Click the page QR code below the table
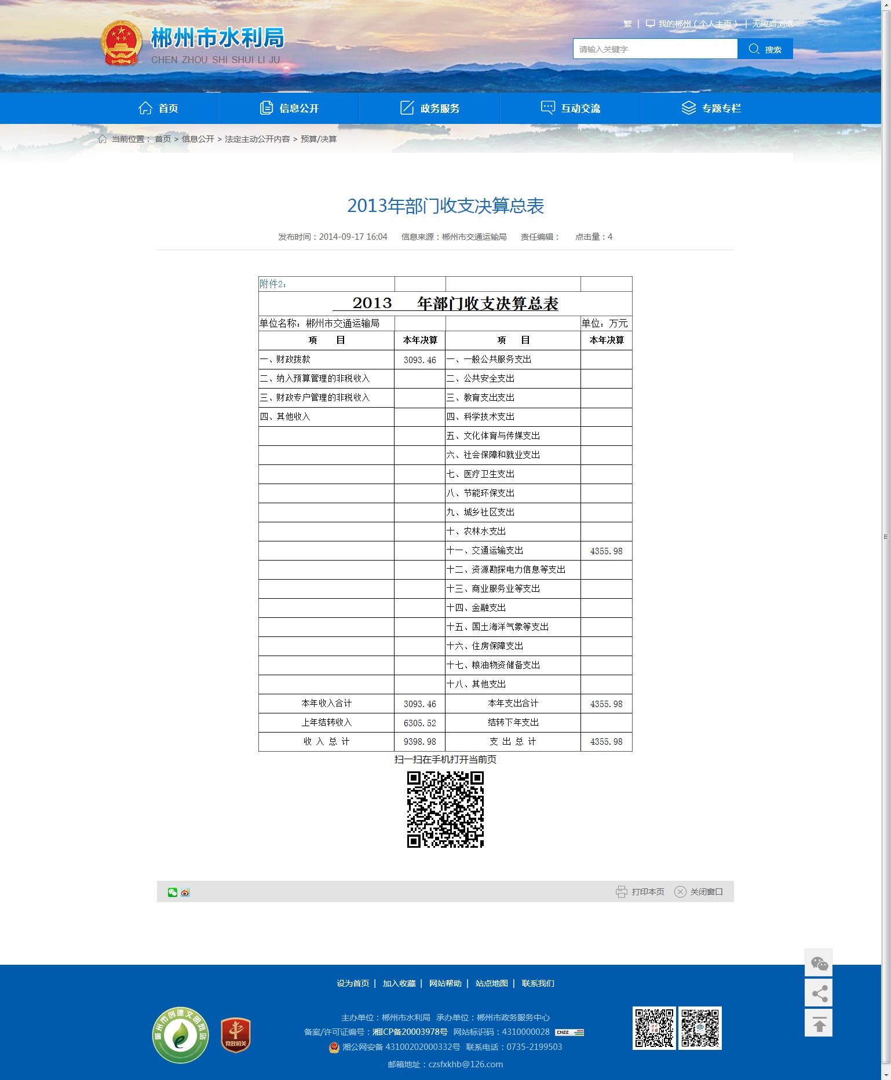The height and width of the screenshot is (1080, 891). click(x=445, y=810)
